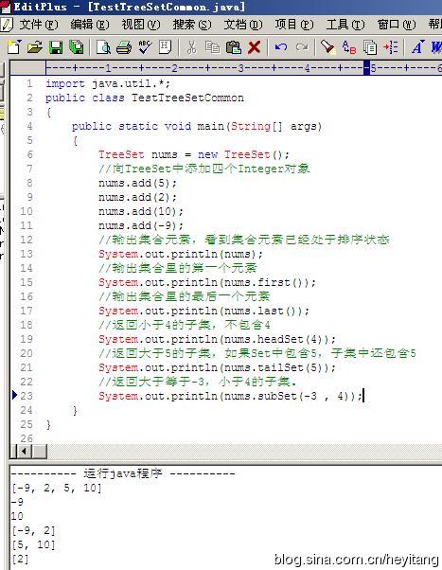Click the final output line [2]
442x570 pixels.
20,559
